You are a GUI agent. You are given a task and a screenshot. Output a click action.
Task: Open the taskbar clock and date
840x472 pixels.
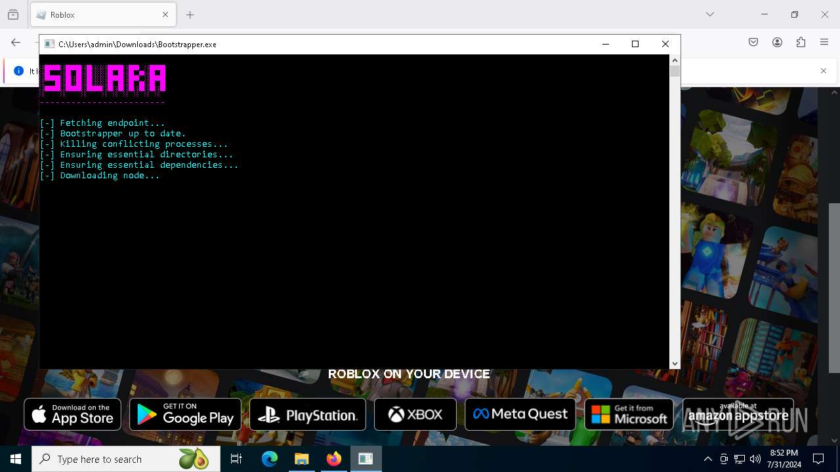coord(784,459)
